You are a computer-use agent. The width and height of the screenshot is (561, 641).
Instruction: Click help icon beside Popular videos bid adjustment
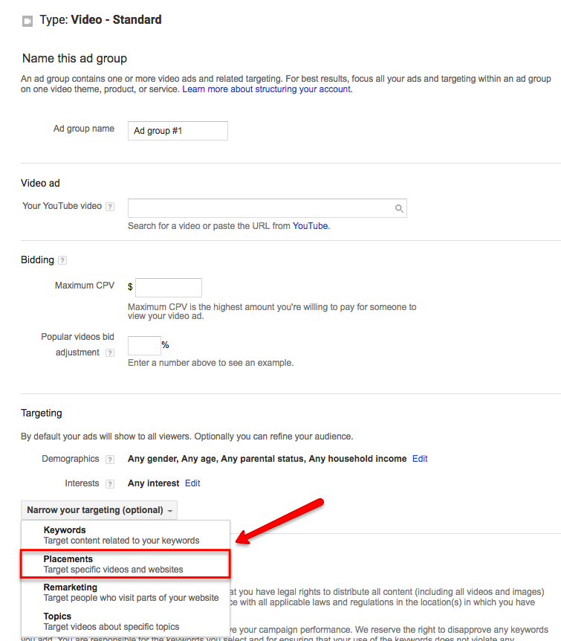pyautogui.click(x=110, y=352)
